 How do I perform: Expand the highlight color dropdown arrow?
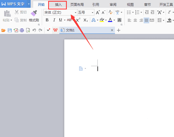pyautogui.click(x=106, y=20)
